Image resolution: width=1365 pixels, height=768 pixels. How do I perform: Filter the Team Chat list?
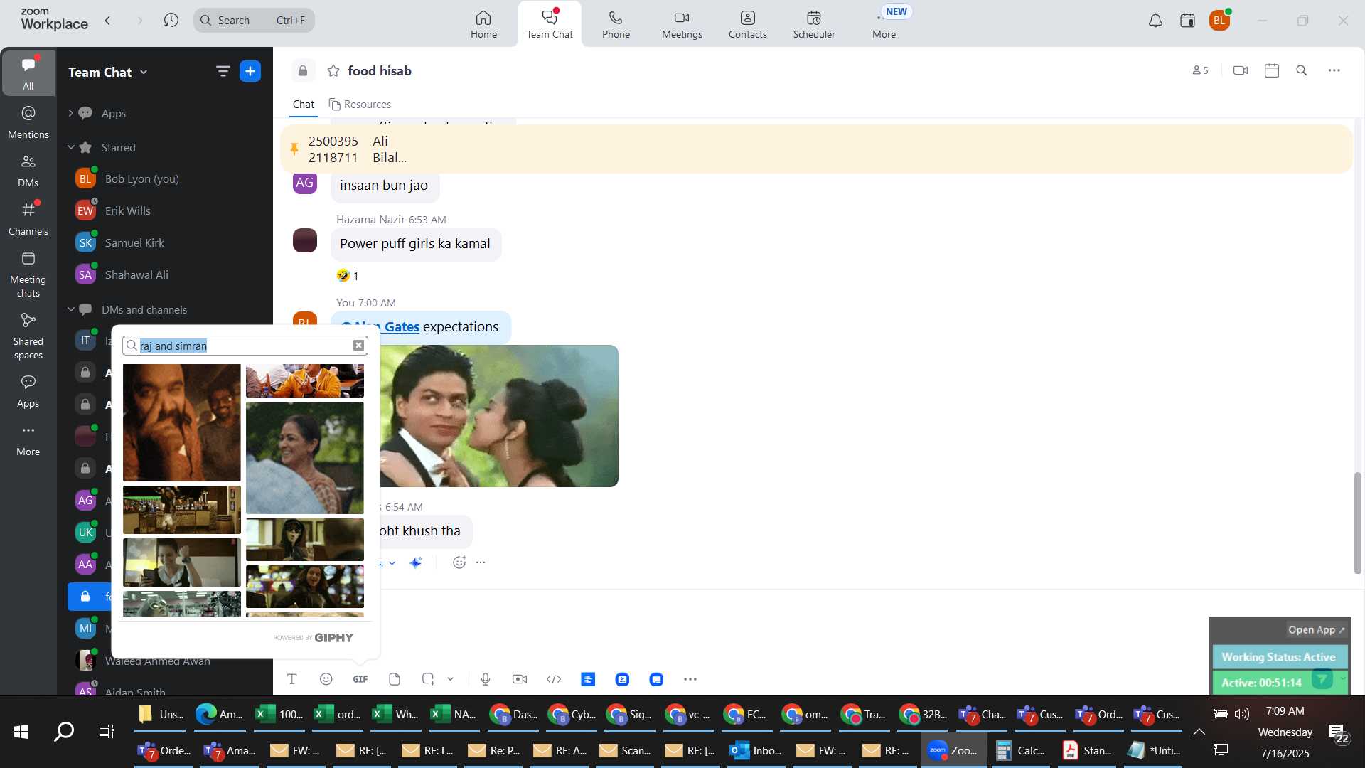pyautogui.click(x=223, y=71)
